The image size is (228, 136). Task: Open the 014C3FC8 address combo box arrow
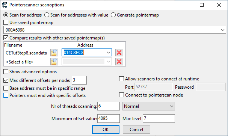[108, 53]
